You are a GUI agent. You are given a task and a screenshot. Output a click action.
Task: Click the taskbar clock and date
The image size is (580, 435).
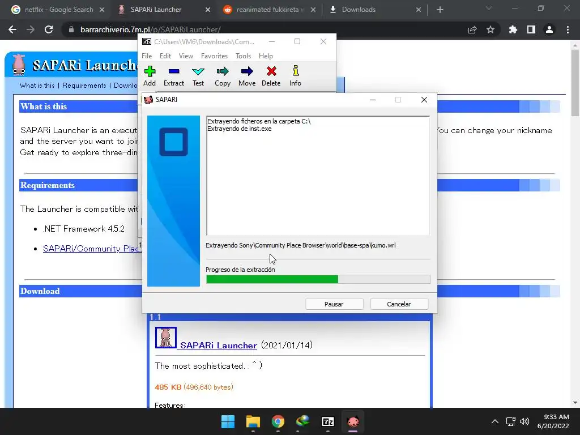pyautogui.click(x=553, y=421)
